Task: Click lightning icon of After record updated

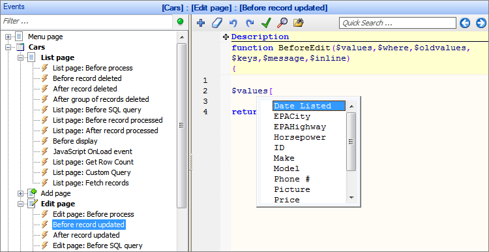Action: coord(45,235)
